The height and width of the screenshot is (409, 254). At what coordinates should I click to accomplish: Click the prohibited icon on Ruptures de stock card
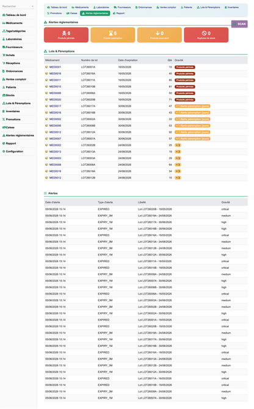tap(204, 33)
